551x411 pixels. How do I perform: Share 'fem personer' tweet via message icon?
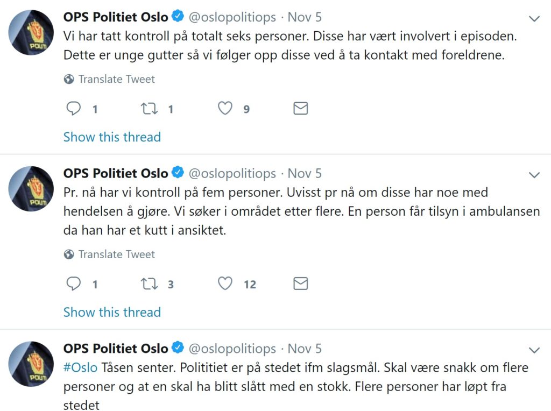300,284
